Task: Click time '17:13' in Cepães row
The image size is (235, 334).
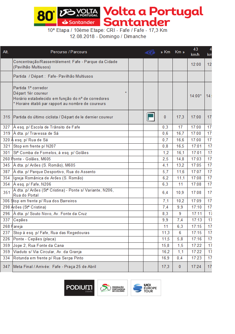Action: point(196,220)
